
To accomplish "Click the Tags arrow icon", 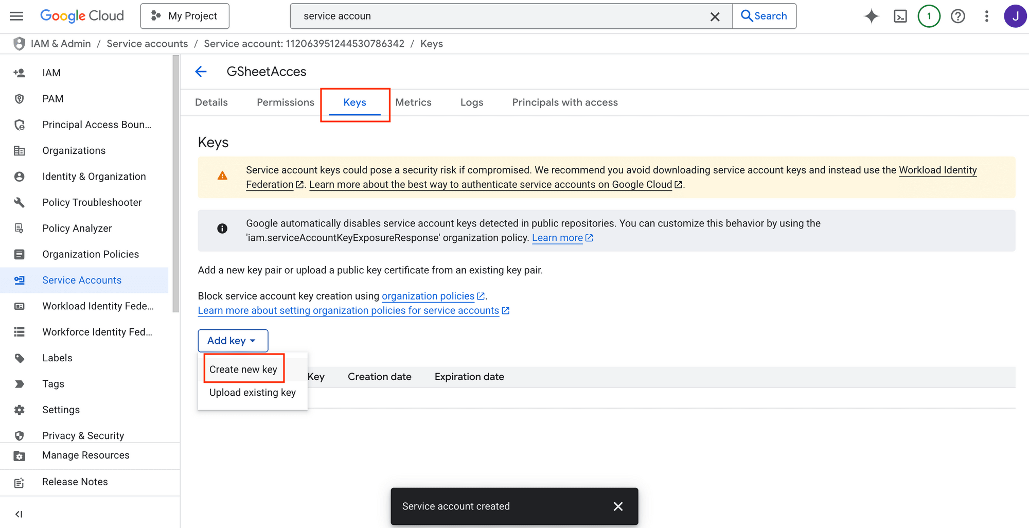I will tap(20, 384).
